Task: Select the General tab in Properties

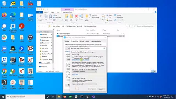Action: [67, 41]
